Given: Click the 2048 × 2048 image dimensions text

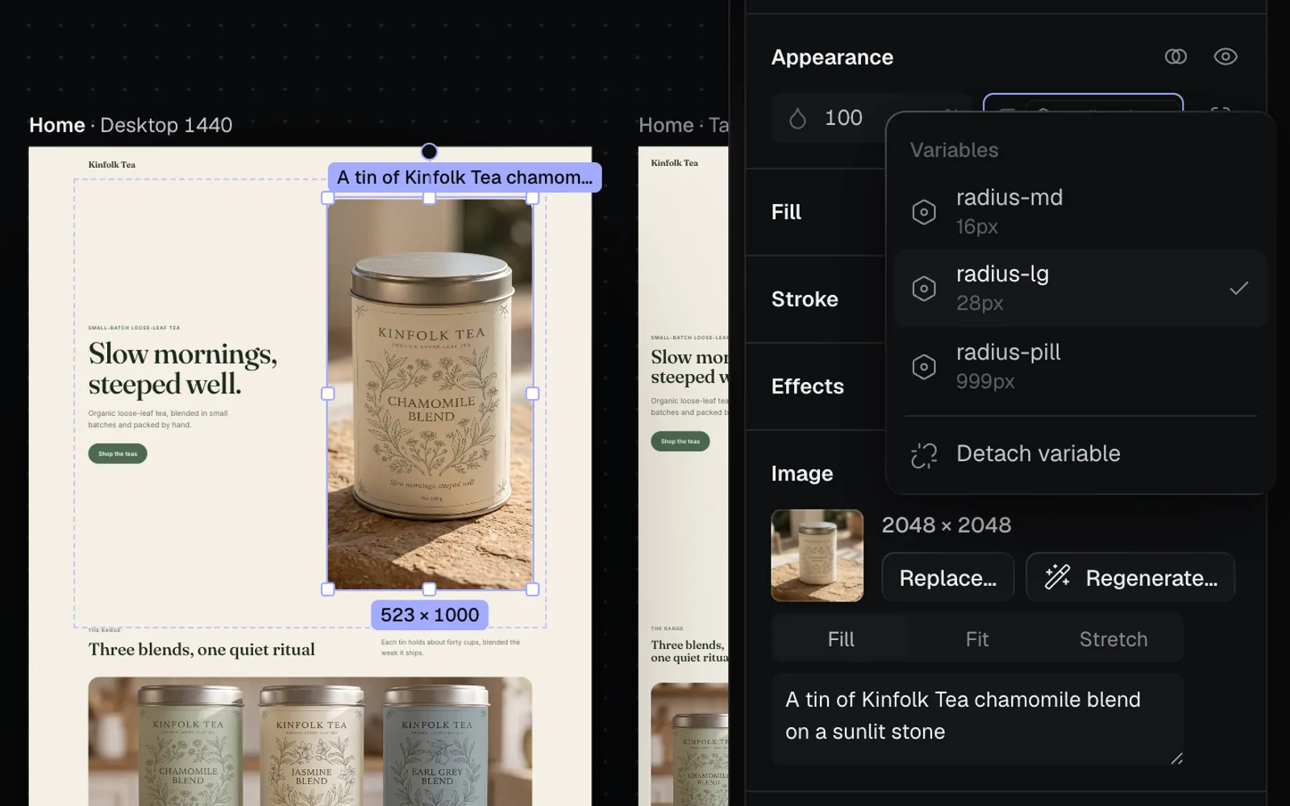Looking at the screenshot, I should tap(947, 525).
